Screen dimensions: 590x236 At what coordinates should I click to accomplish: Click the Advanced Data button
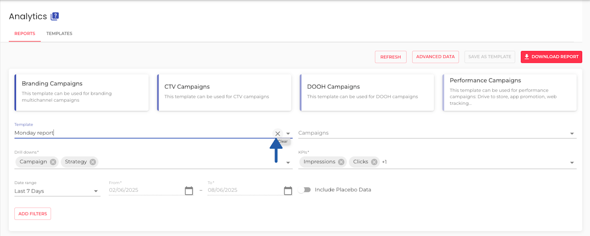(435, 57)
